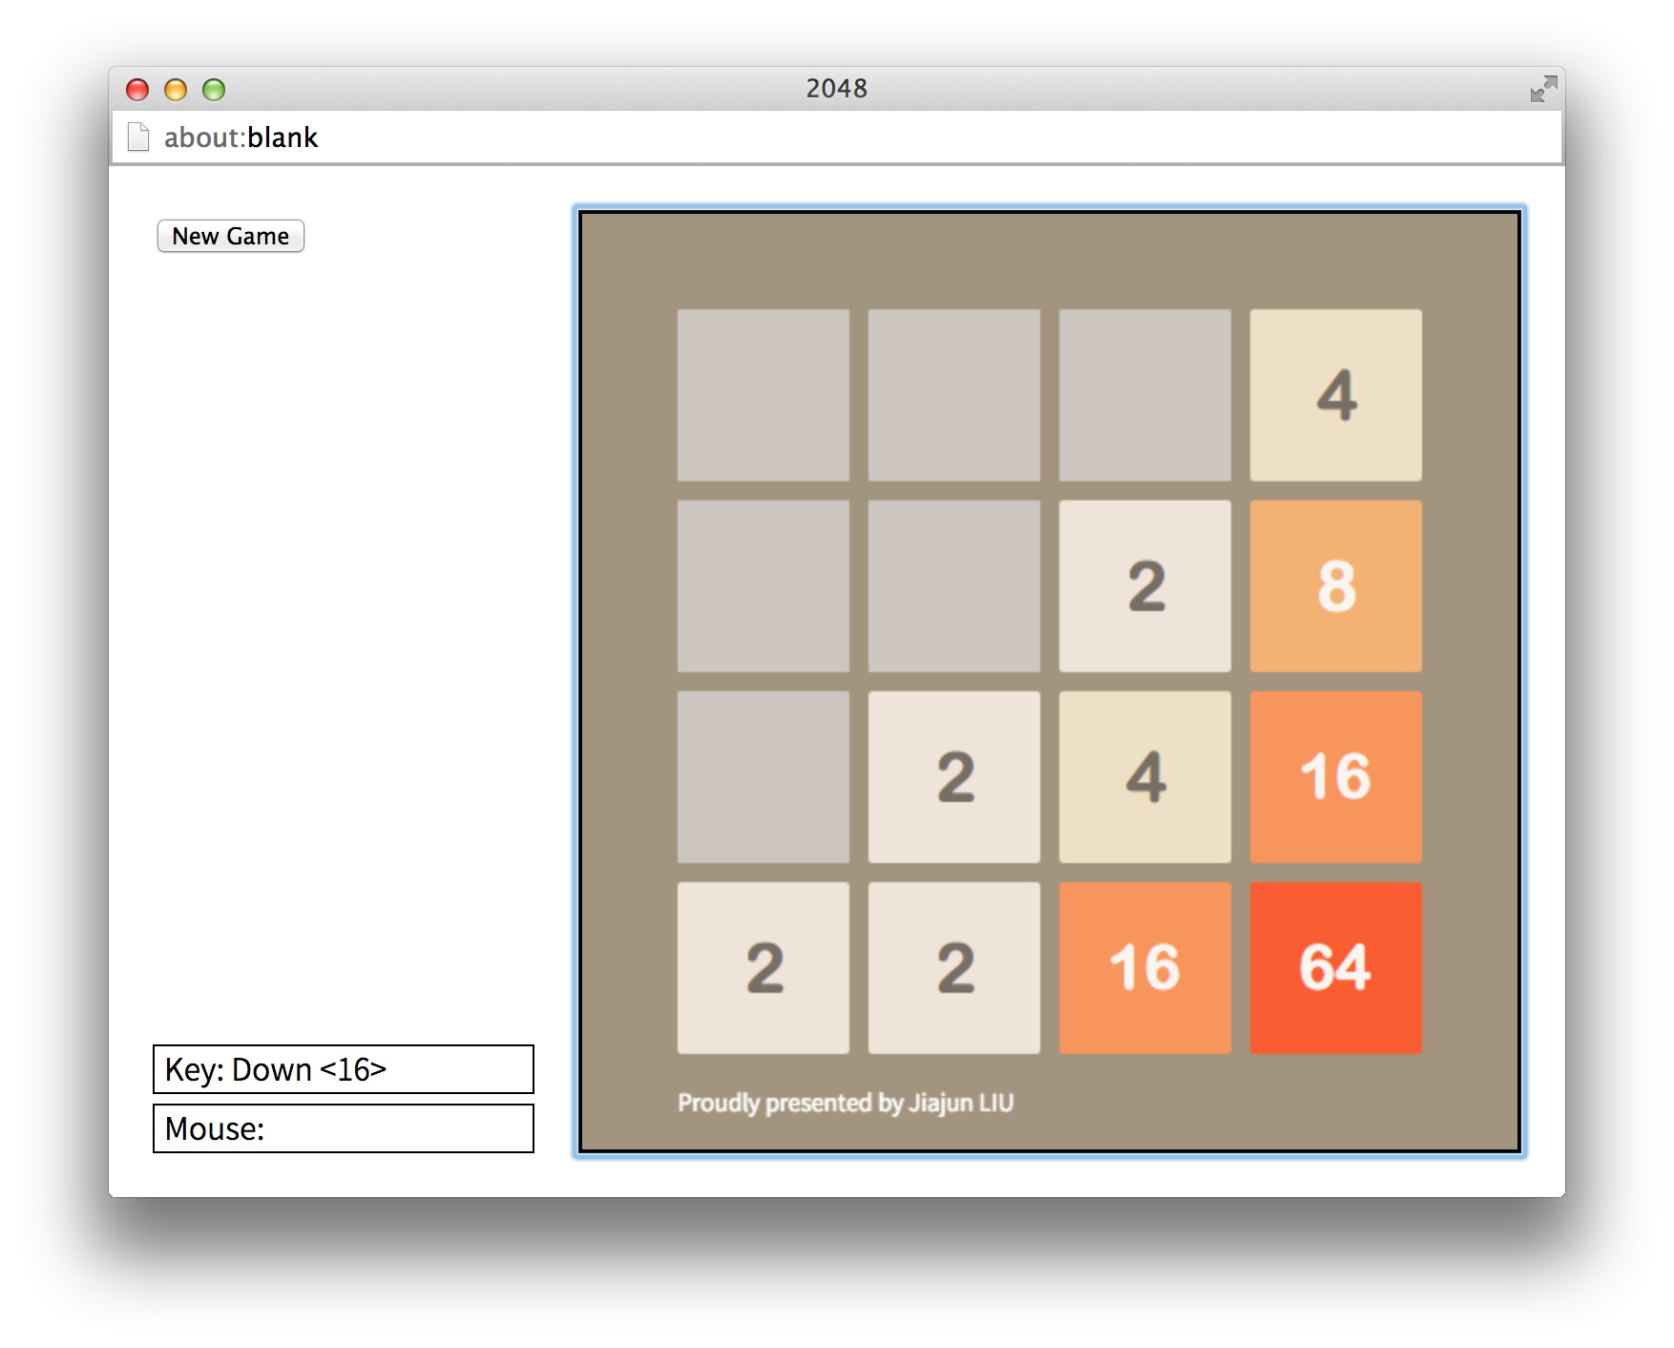
Task: Select the 16 tile in the bottom row
Action: (x=1144, y=967)
